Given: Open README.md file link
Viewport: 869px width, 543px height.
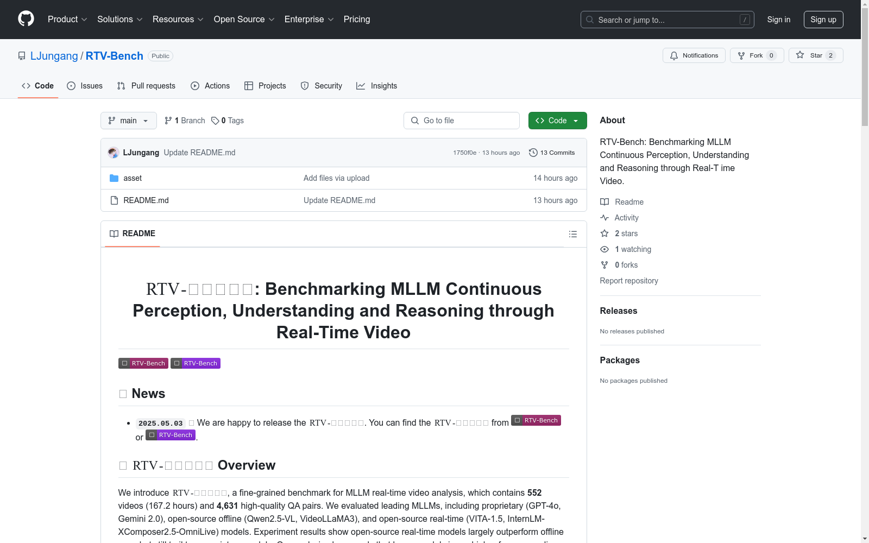Looking at the screenshot, I should point(146,200).
